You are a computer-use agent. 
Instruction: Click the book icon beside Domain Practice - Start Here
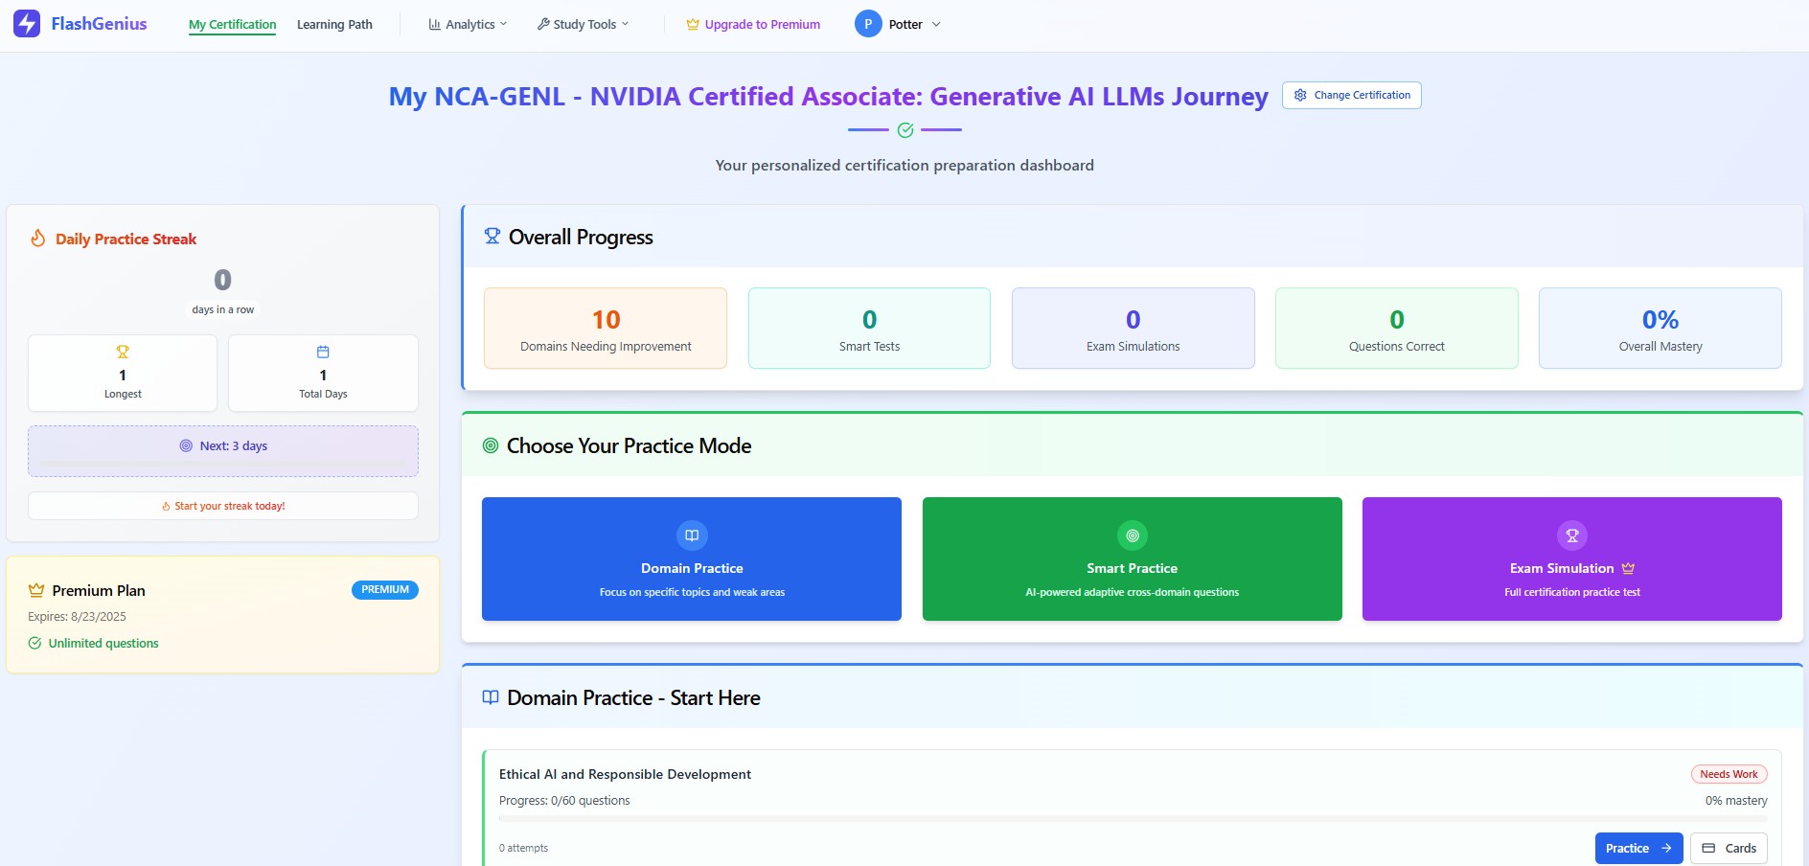491,697
